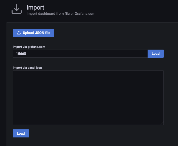Click the 'Import via grafana.com' label

(x=29, y=47)
